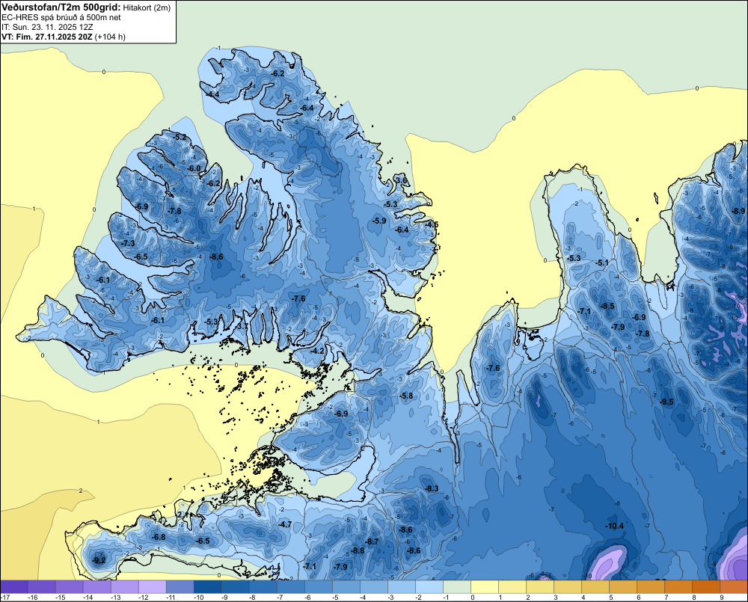The height and width of the screenshot is (602, 748).
Task: Click the -4.5 temperature label
Action: click(x=432, y=224)
